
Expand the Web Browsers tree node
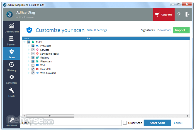28,73
